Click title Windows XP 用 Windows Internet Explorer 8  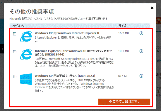point(67,33)
